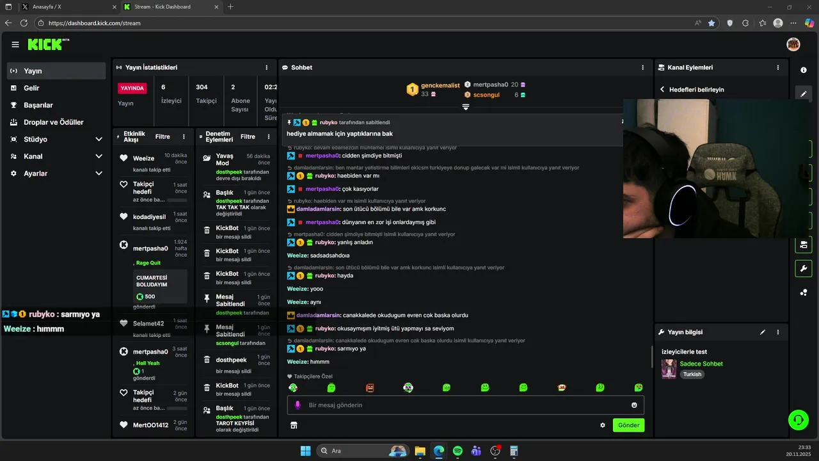819x461 pixels.
Task: Insert the brown angry-face emote
Action: [x=370, y=387]
